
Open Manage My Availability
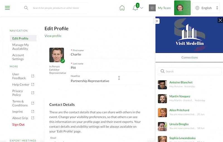click(20, 47)
